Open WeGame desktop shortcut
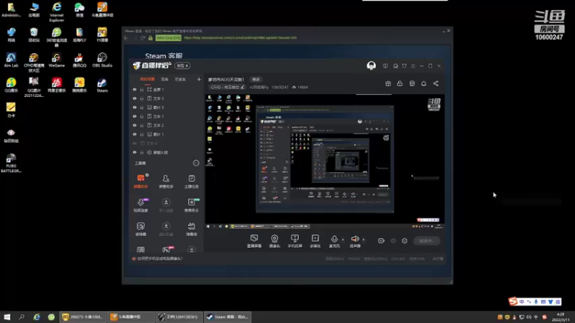Screen dimensions: 575x323 click(57, 60)
